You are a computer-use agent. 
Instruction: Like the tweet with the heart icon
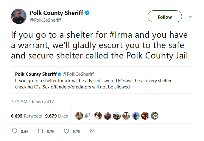pyautogui.click(x=66, y=131)
